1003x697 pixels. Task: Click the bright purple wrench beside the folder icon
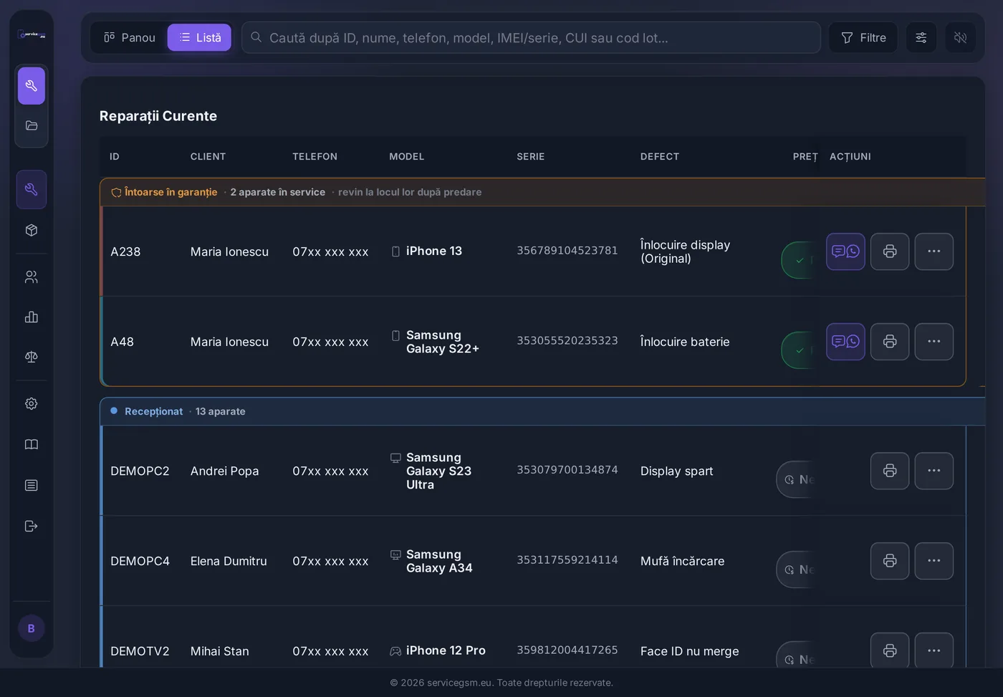32,86
